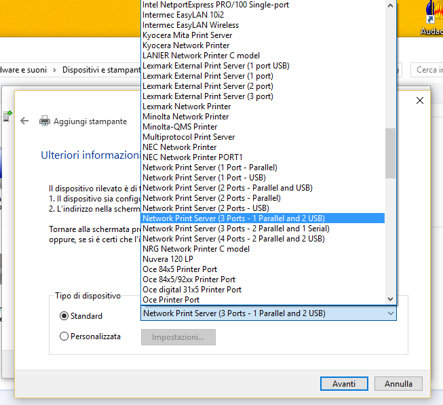Click the Cerca search field
The height and width of the screenshot is (405, 443).
[x=427, y=70]
